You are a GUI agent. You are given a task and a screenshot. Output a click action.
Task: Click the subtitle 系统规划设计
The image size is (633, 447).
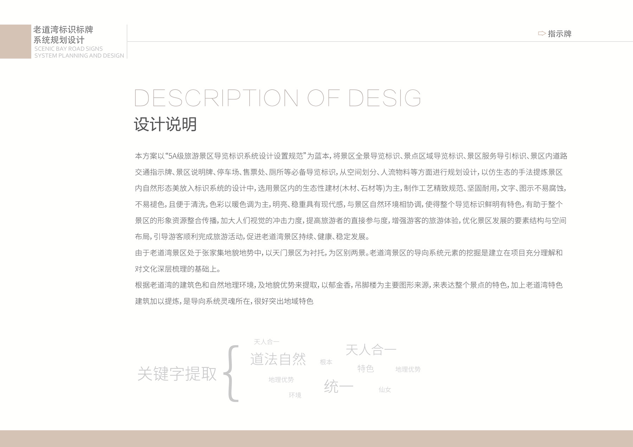[x=59, y=40]
